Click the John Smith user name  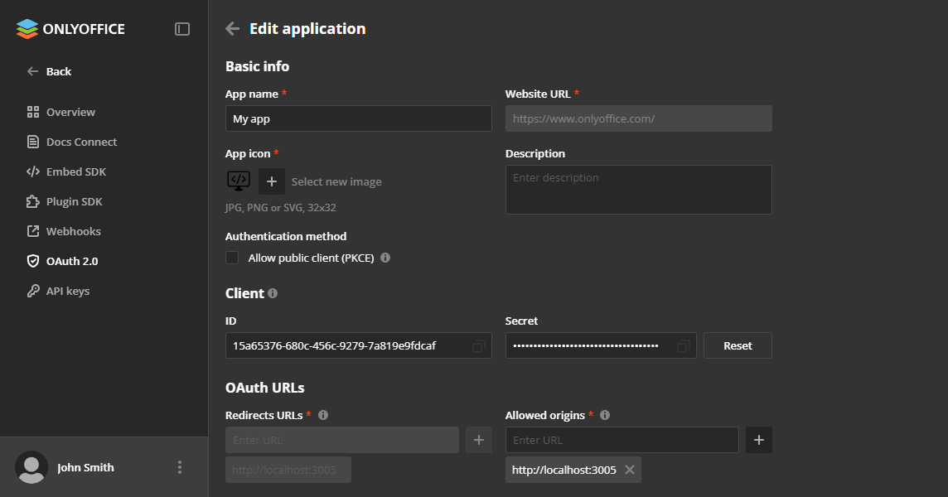[86, 467]
